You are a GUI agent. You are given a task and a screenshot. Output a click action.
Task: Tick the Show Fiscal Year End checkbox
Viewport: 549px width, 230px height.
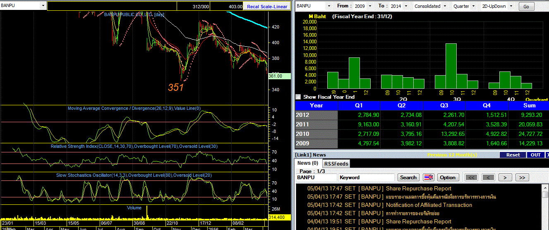(298, 97)
